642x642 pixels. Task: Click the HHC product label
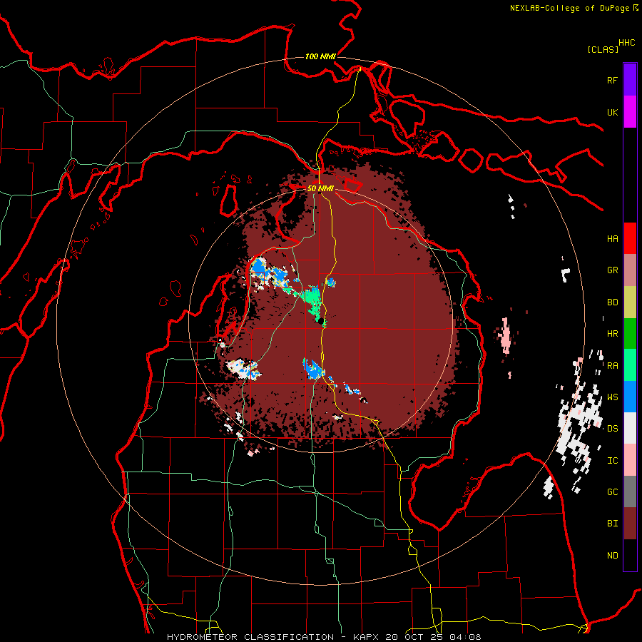click(x=626, y=43)
